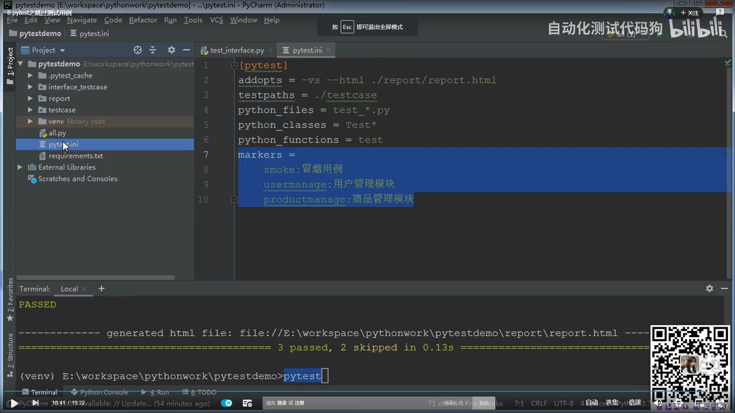Switch to test_interface.py editor tab
735x413 pixels.
[x=237, y=50]
